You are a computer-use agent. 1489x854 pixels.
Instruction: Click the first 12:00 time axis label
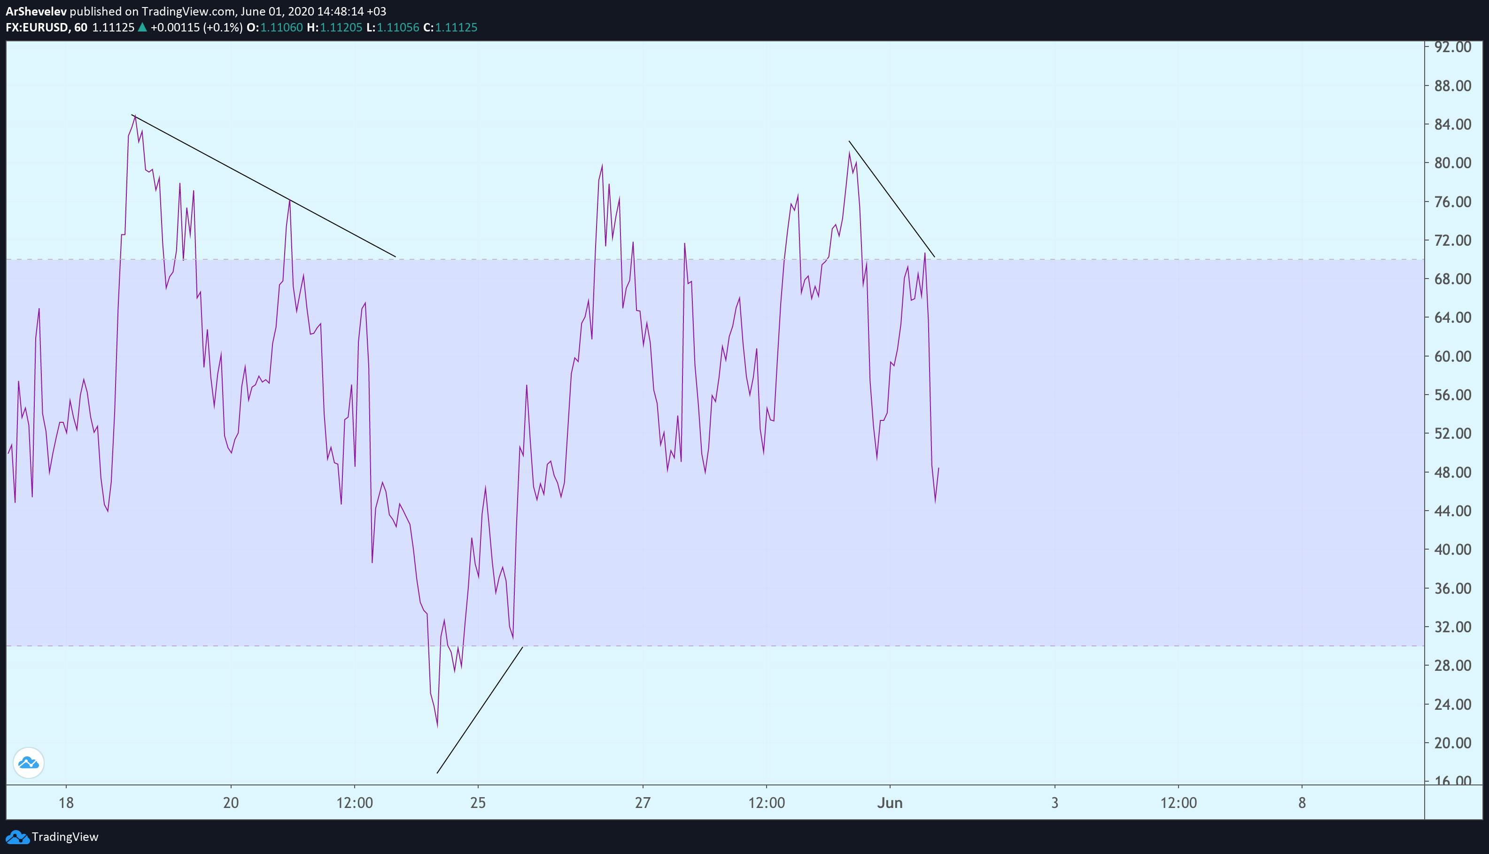click(354, 803)
